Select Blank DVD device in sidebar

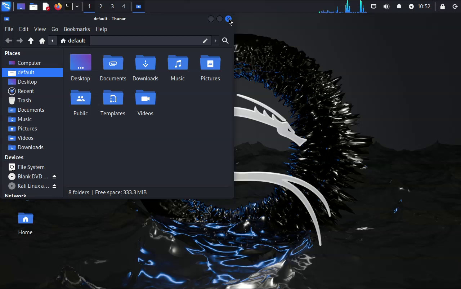click(32, 177)
